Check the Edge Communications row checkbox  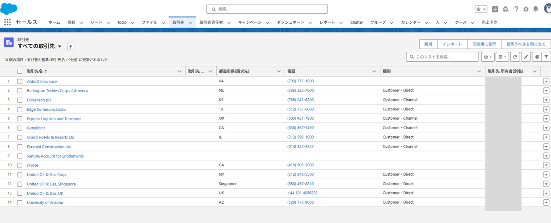[20, 109]
